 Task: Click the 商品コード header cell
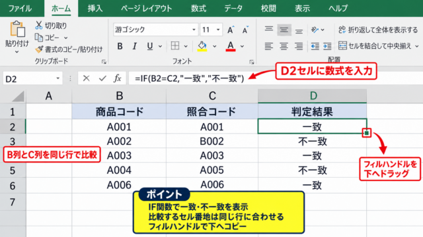pyautogui.click(x=119, y=111)
